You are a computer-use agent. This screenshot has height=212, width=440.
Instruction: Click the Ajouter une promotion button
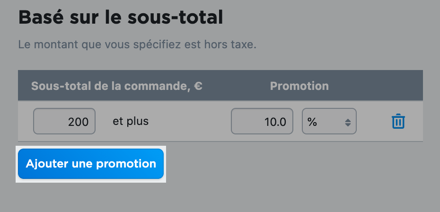pos(91,164)
